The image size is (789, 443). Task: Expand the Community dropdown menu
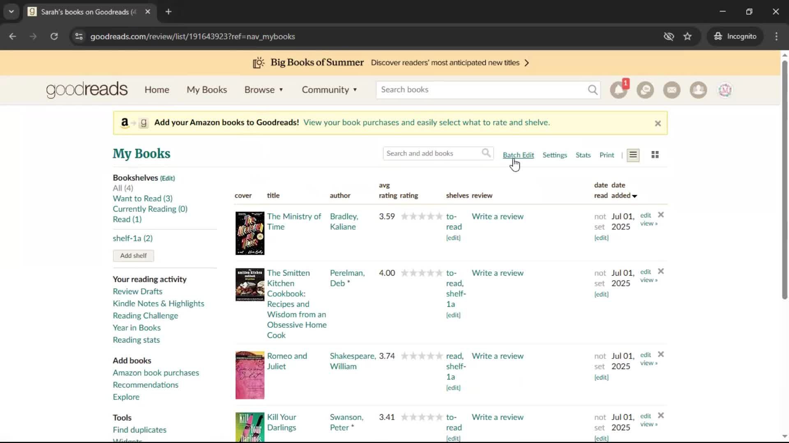330,89
